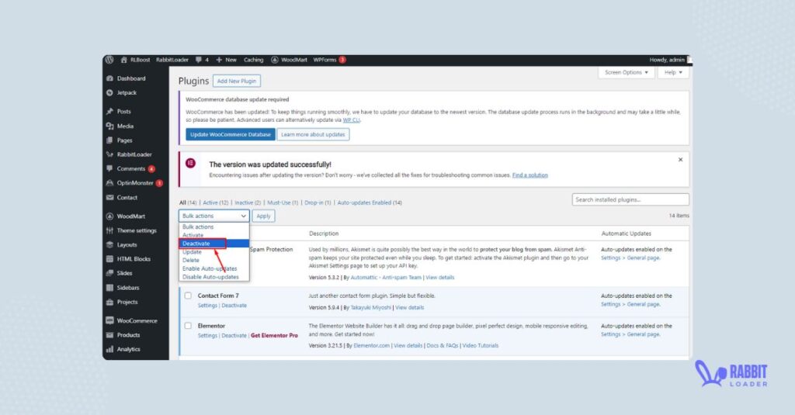Screen dimensions: 795x415
Task: Click Update WooCommerce Database button
Action: coord(230,135)
